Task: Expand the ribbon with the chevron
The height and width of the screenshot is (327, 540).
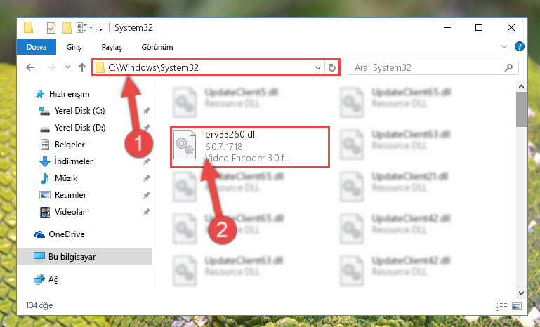Action: click(x=504, y=46)
